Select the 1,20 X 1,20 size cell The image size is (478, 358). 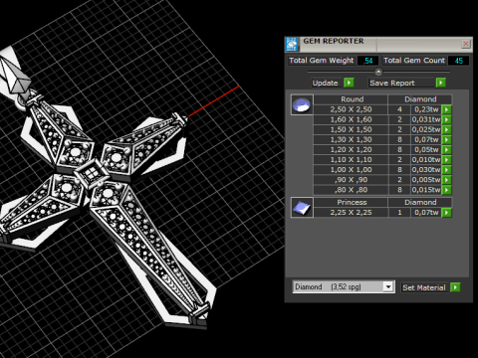point(351,150)
